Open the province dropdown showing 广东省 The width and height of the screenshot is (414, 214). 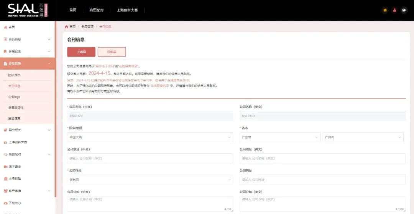tap(280, 137)
